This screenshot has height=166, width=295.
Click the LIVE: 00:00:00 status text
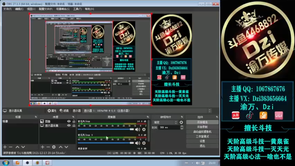click(x=122, y=153)
